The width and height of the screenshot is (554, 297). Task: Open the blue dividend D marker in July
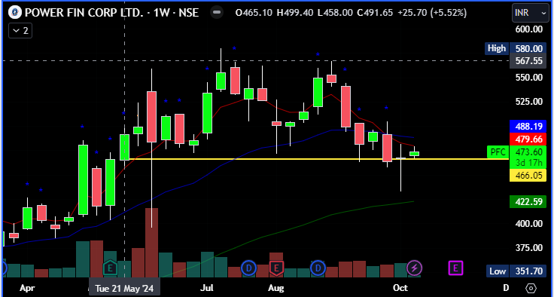coord(248,268)
